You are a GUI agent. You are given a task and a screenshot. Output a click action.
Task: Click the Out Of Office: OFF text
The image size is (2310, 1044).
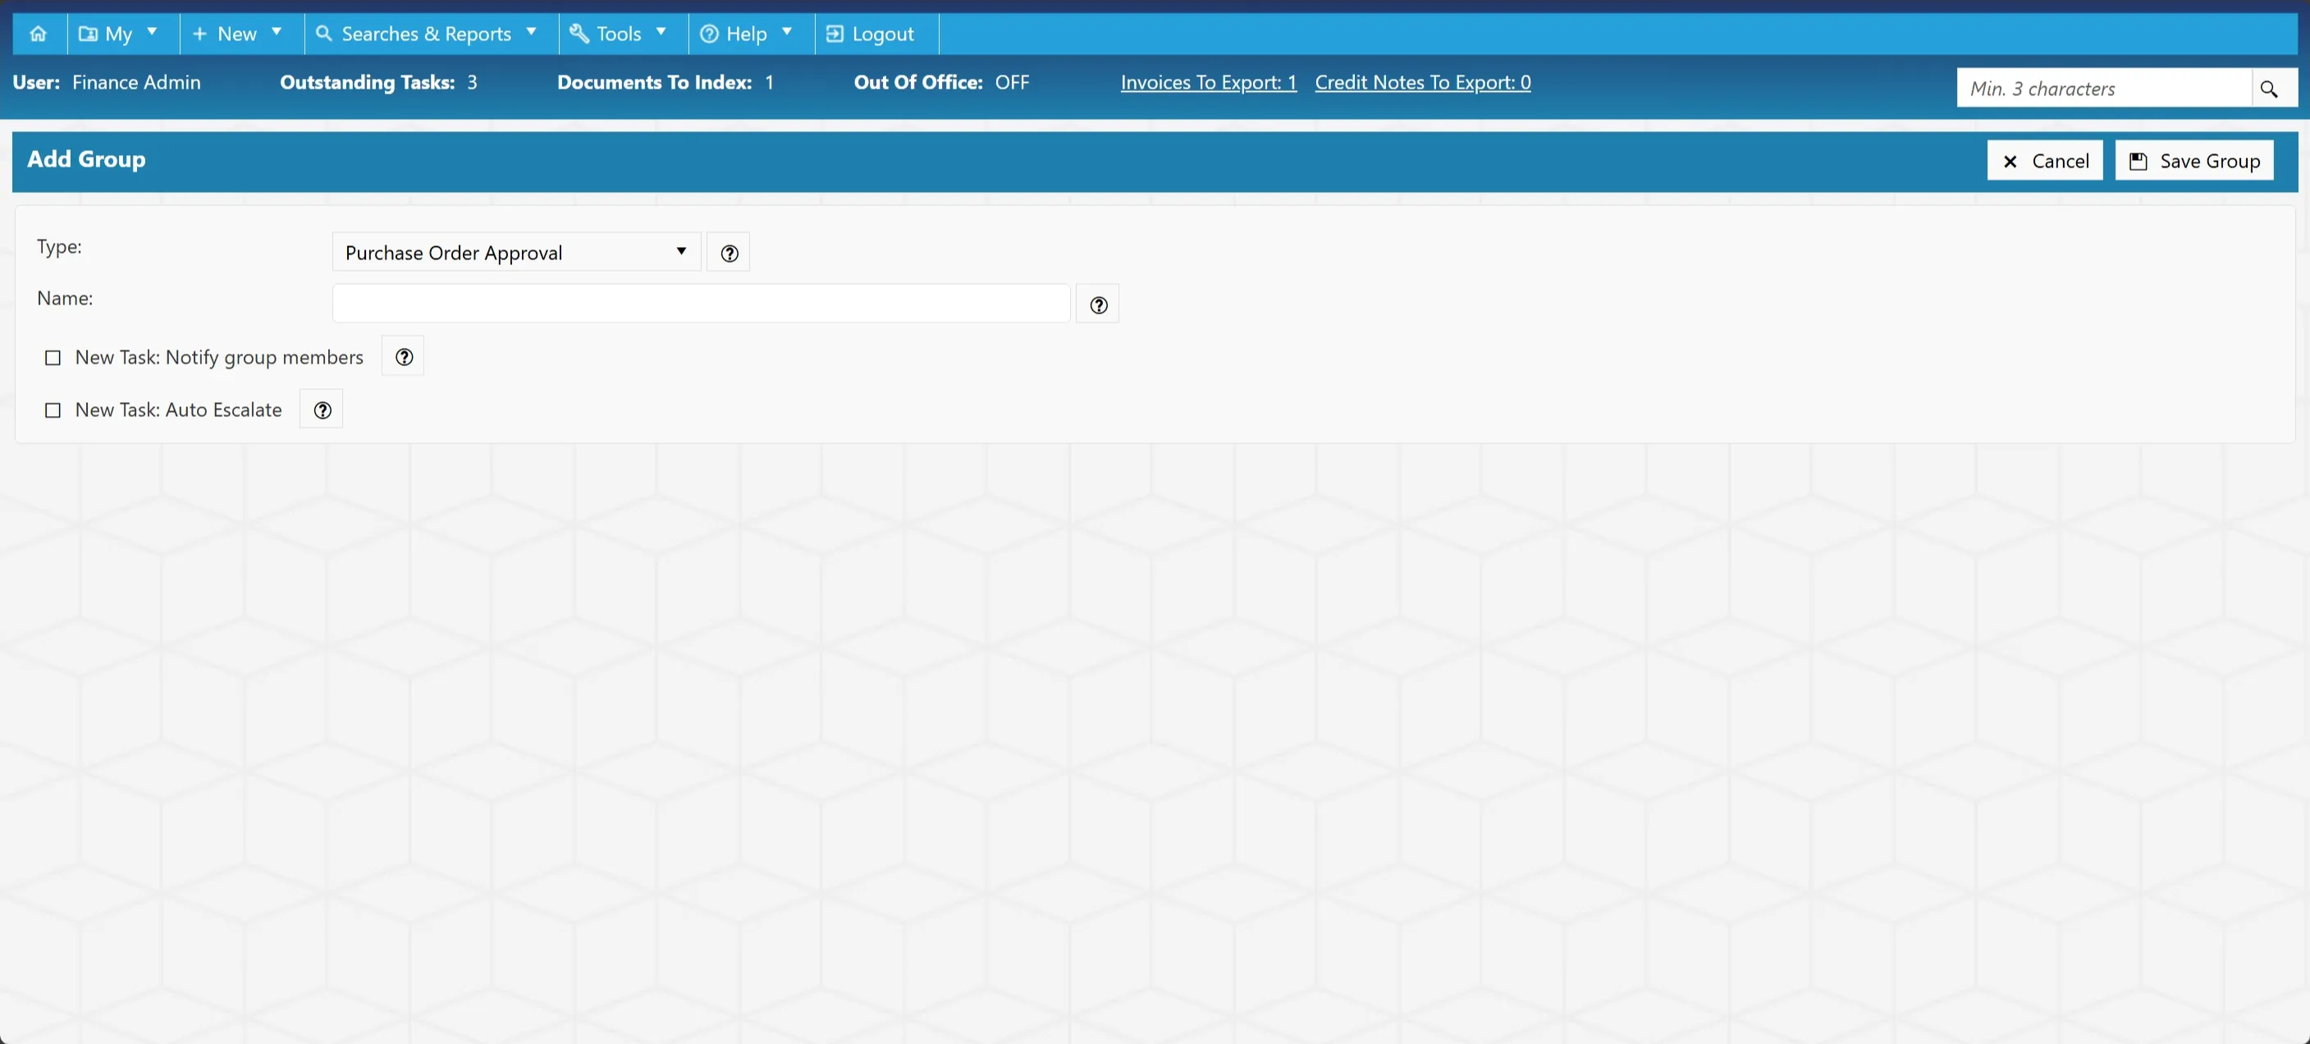(x=941, y=83)
